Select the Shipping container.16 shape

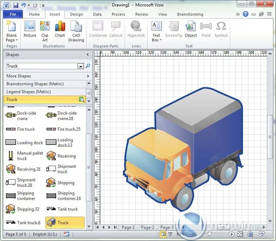pyautogui.click(x=64, y=196)
